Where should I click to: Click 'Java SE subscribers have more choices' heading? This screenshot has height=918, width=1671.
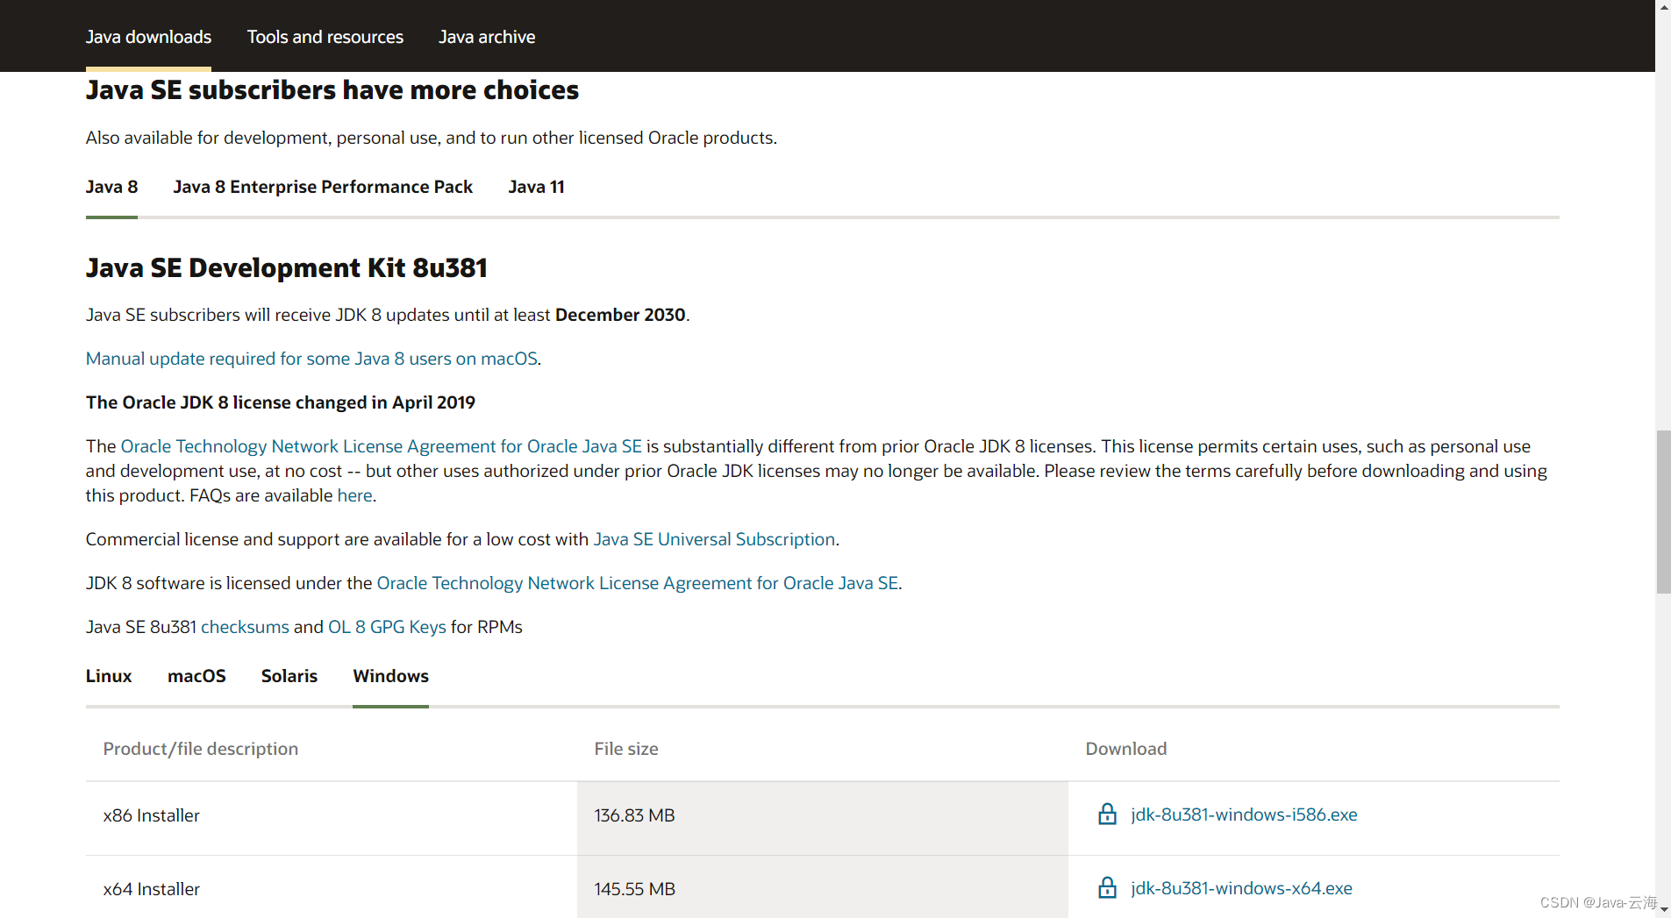click(x=332, y=90)
